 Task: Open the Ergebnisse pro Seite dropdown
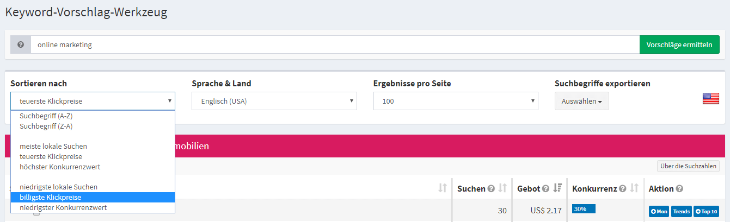[x=456, y=101]
